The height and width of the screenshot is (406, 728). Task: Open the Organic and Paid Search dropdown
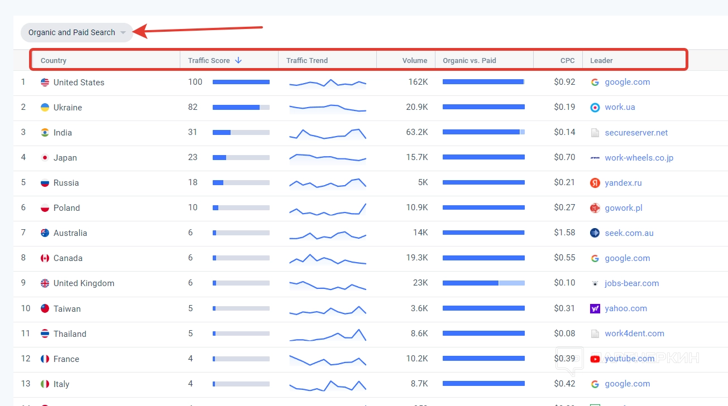(x=77, y=32)
